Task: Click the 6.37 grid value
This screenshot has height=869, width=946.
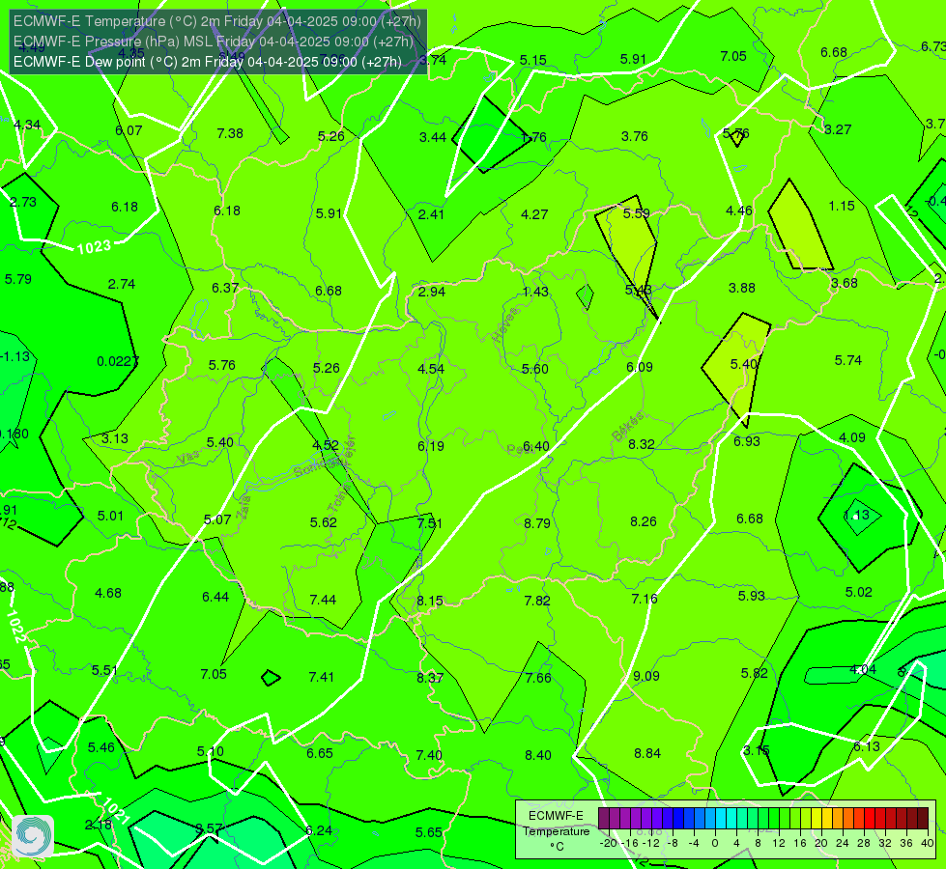Action: tap(225, 289)
